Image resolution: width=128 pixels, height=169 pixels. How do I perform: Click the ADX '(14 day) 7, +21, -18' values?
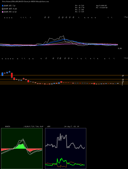71,126
